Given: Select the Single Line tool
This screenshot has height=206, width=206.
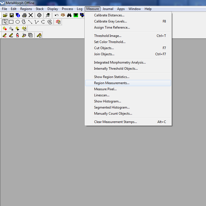Looking at the screenshot, I should tap(30, 22).
